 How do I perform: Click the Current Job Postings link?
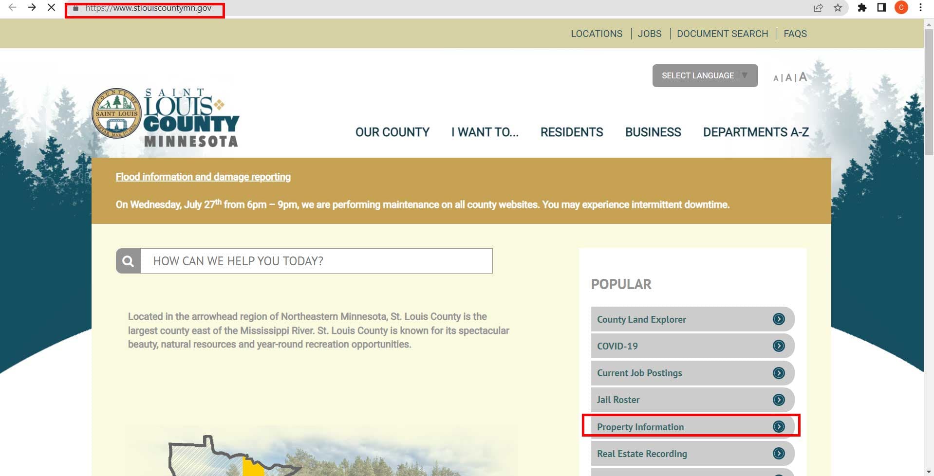639,373
